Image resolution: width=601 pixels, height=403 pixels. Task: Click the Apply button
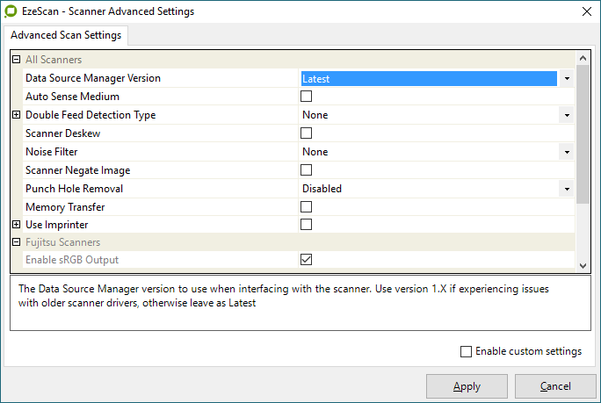click(467, 386)
